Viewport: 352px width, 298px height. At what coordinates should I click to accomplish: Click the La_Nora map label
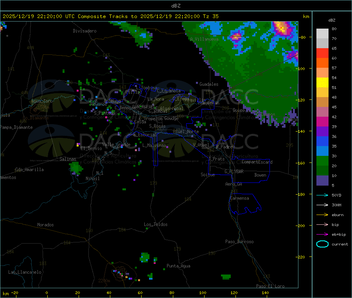click(156, 99)
